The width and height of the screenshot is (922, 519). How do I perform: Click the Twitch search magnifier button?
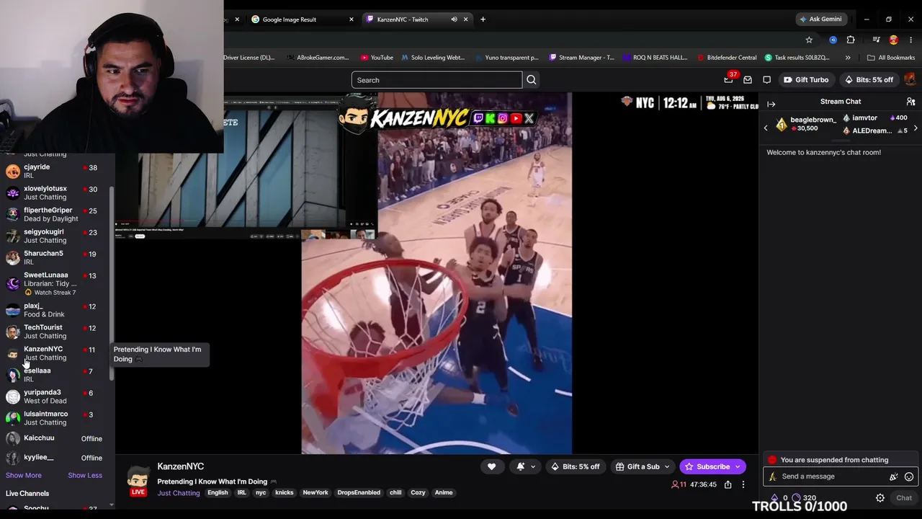coord(532,80)
